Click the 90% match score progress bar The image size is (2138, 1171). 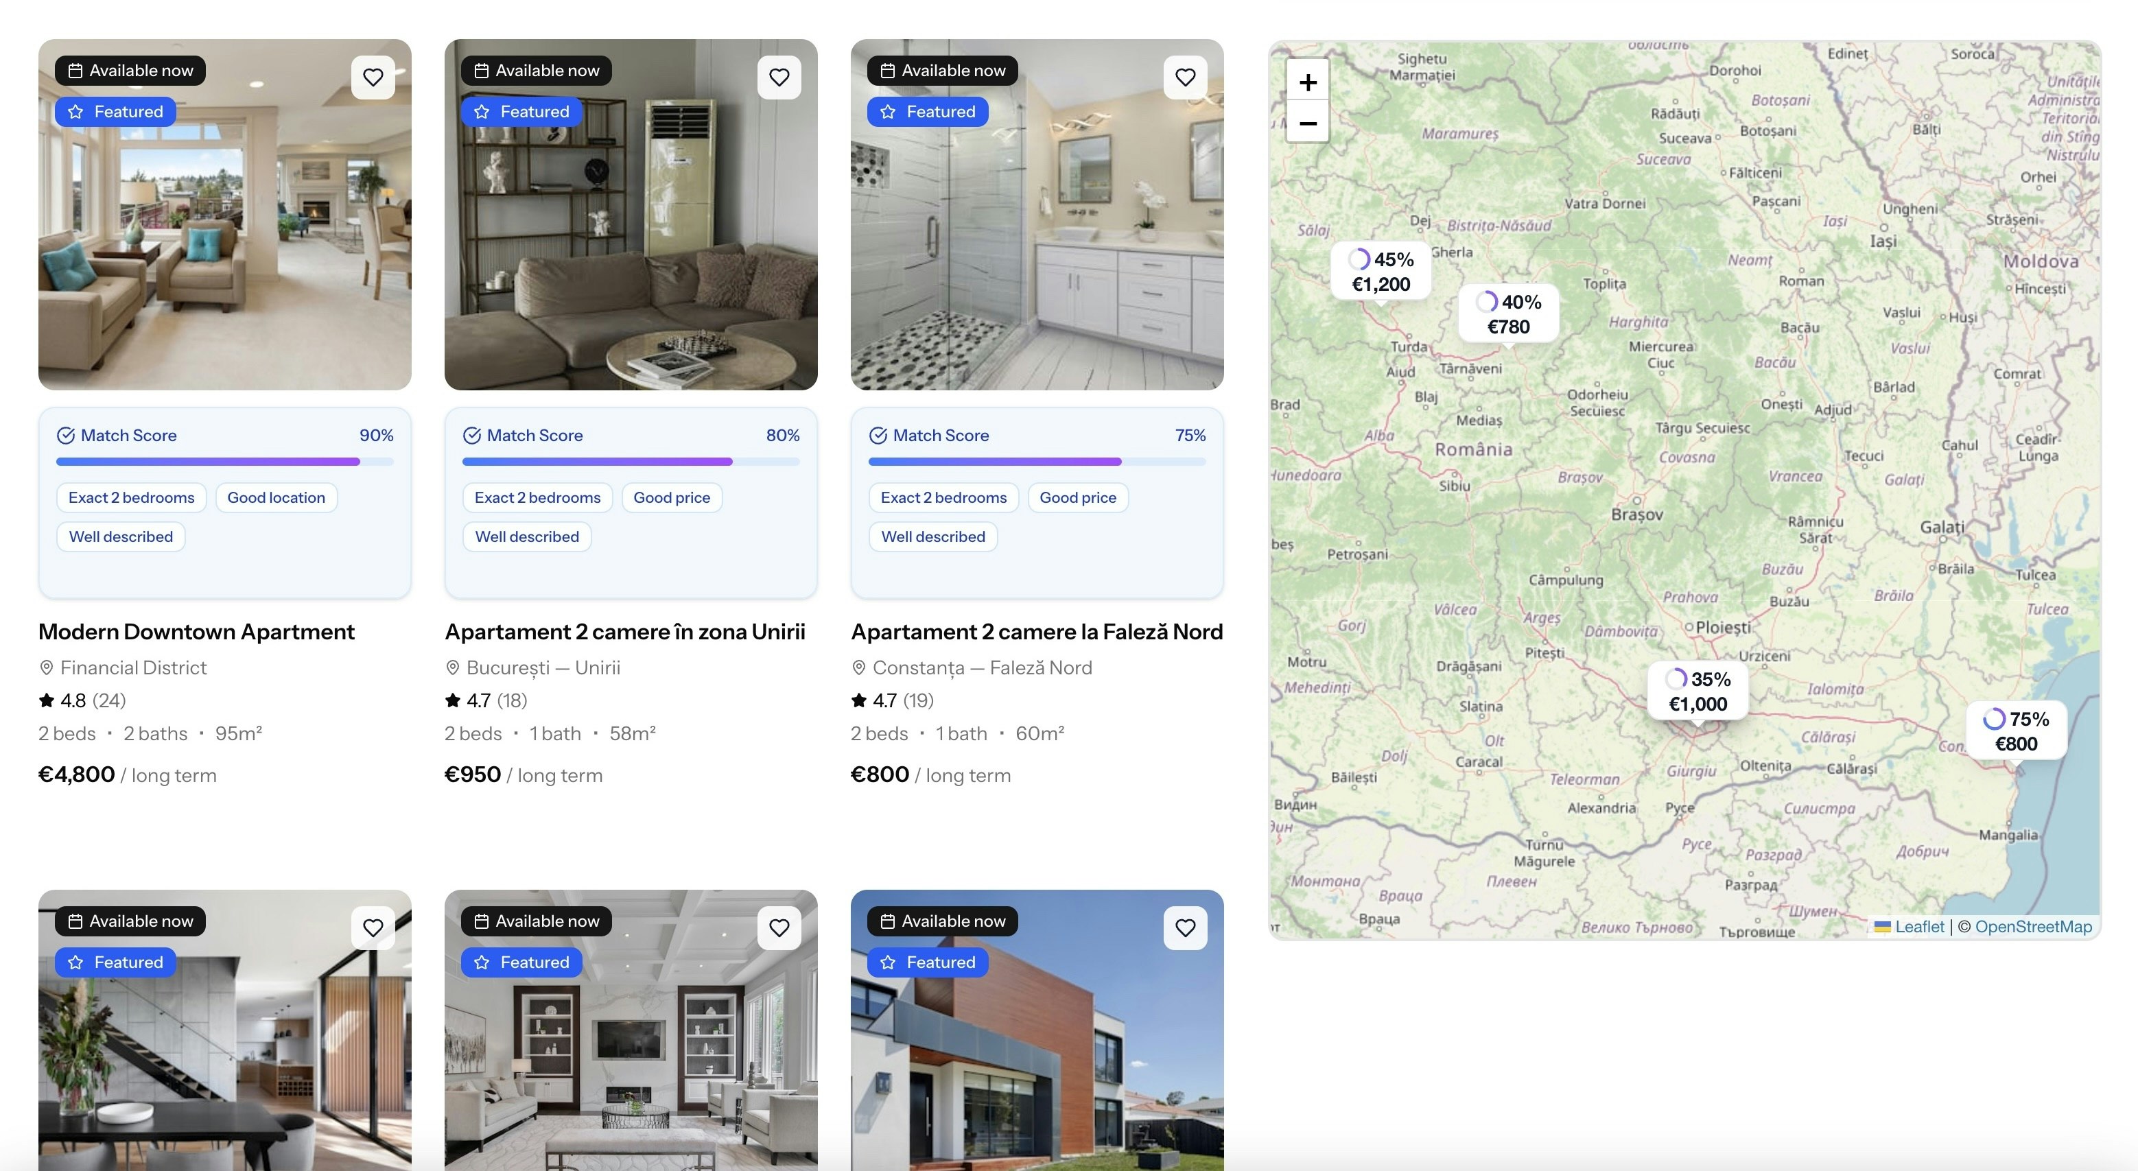225,462
